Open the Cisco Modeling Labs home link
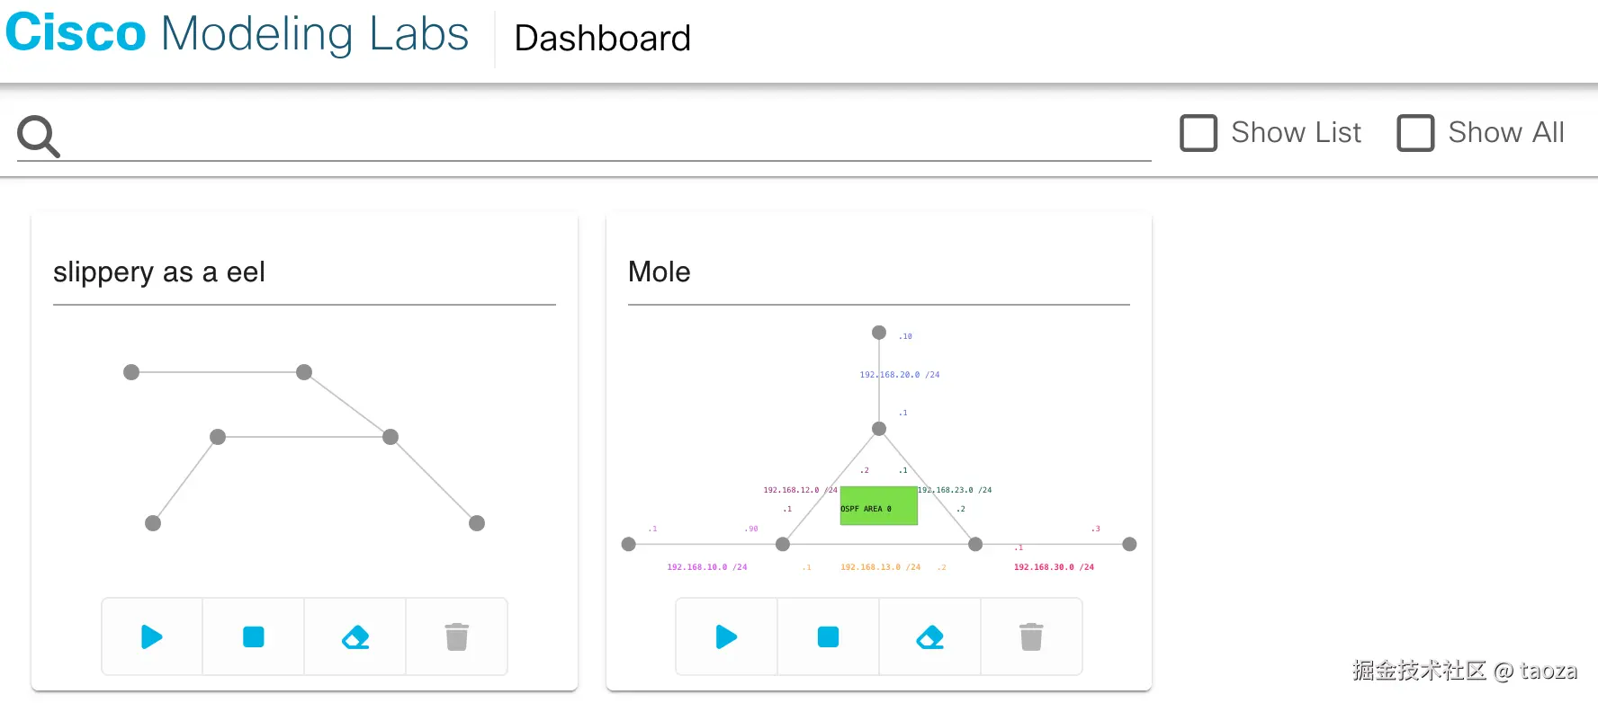The image size is (1598, 703). (x=238, y=34)
